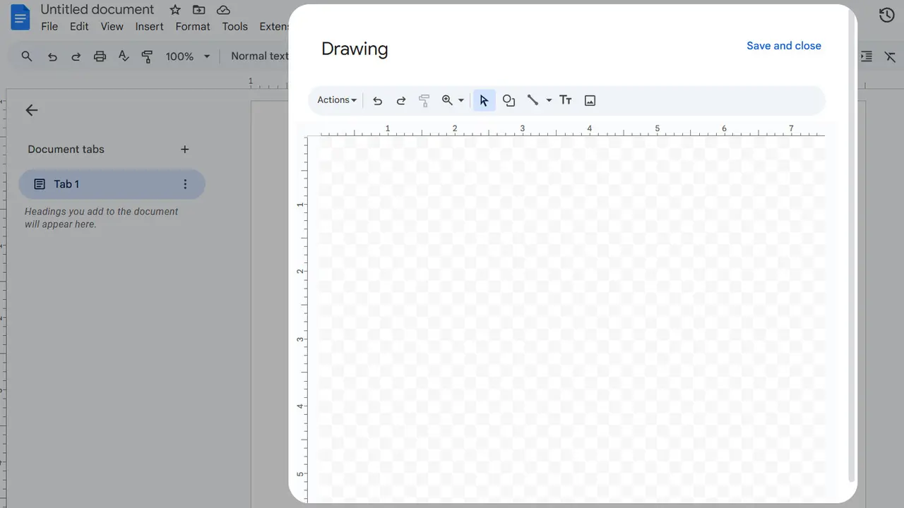Open the print dialog icon
Screen dimensions: 904x508
click(x=99, y=56)
